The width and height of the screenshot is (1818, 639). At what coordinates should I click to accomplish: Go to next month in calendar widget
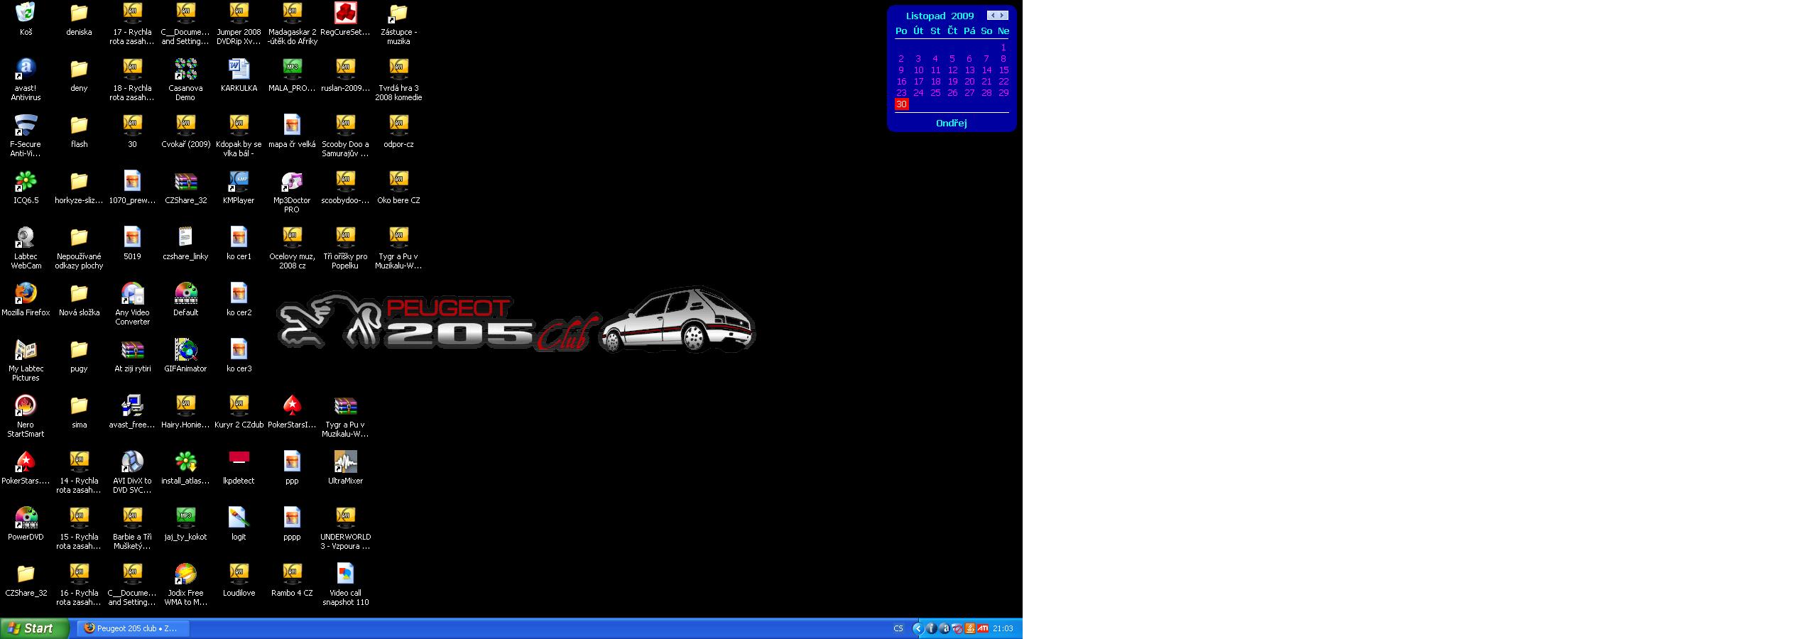[x=1002, y=16]
